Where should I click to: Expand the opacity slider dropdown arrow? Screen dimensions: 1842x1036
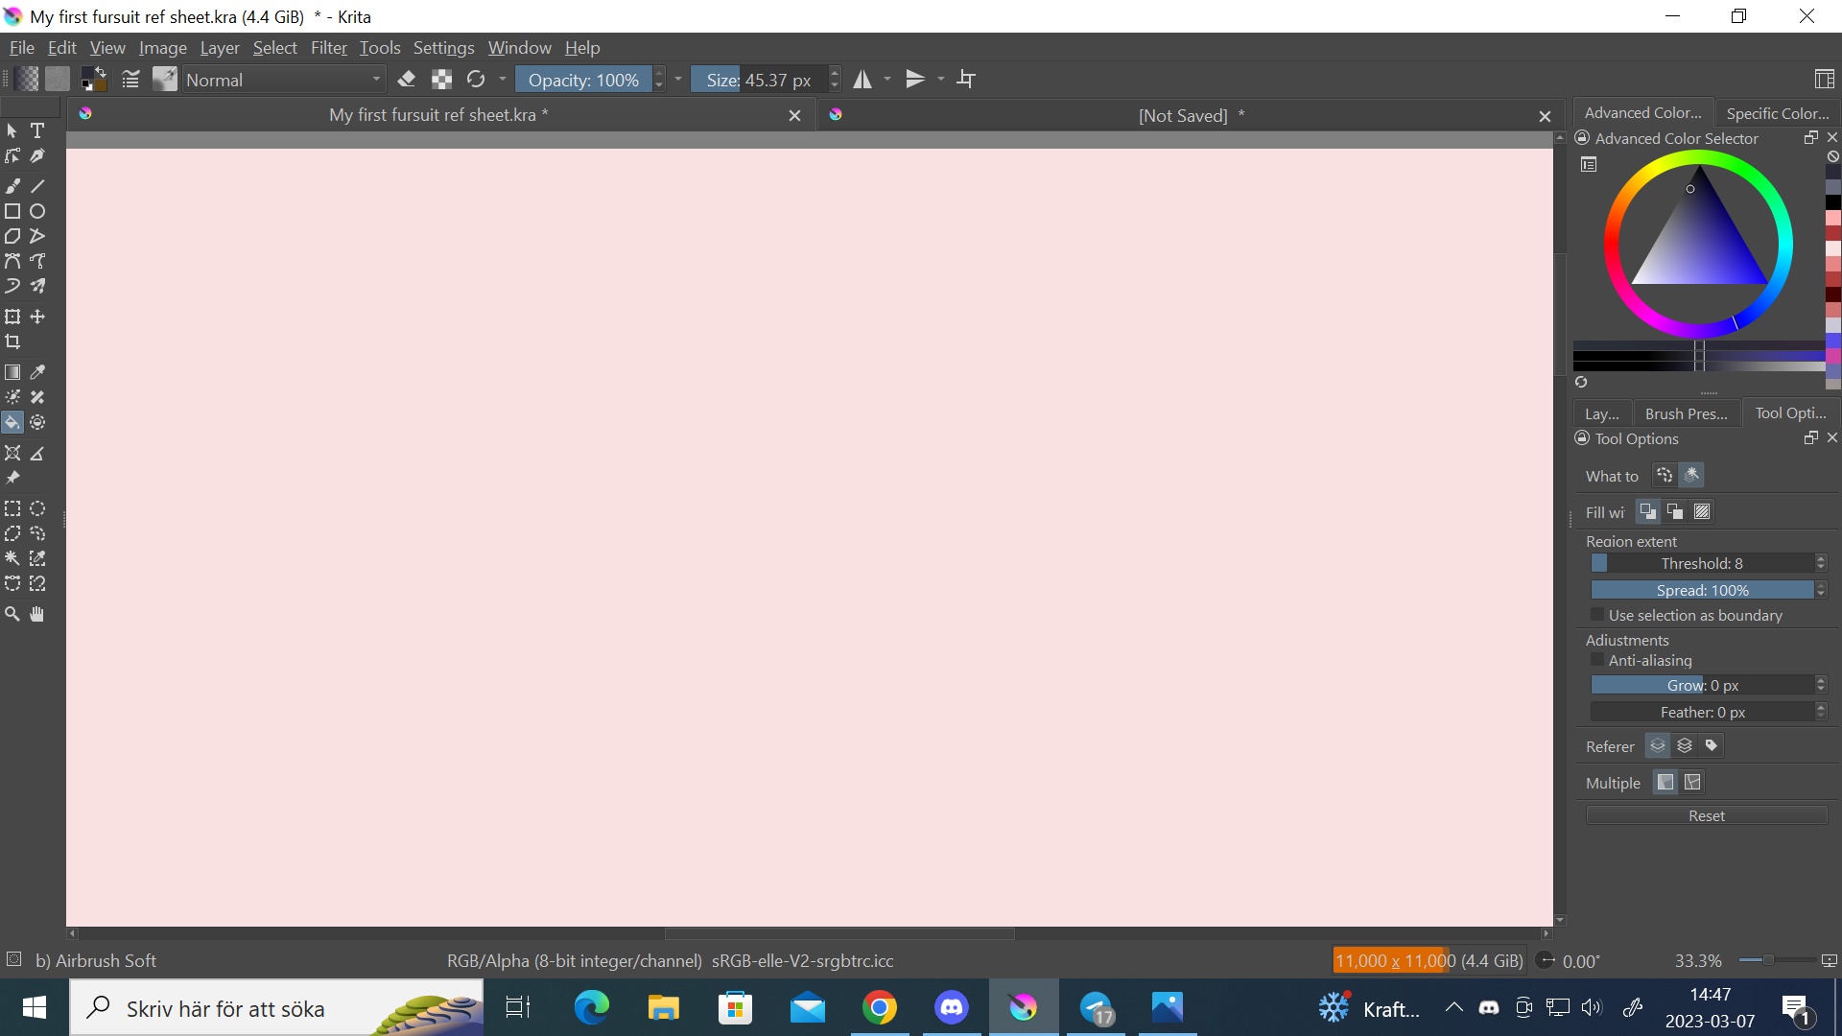pos(678,80)
